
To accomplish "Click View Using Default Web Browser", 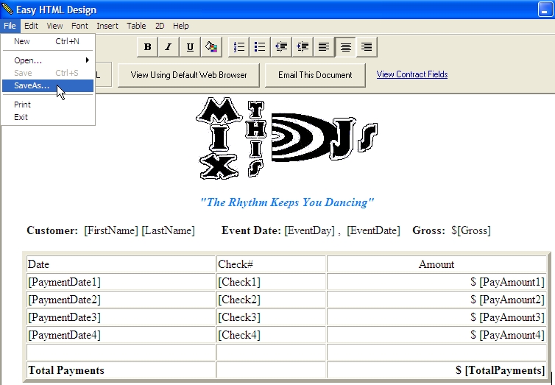I will 189,75.
